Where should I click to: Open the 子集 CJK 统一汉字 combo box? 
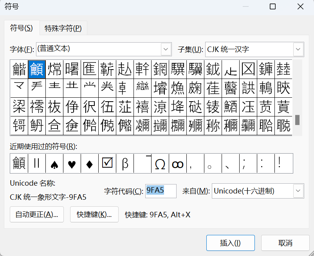pos(254,49)
